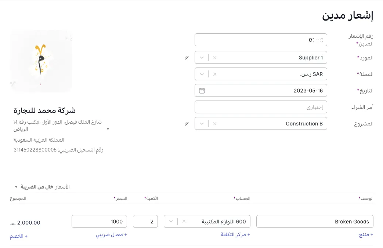Screen dimensions: 383x248
Task: Open the calendar icon on the date field
Action: 202,90
